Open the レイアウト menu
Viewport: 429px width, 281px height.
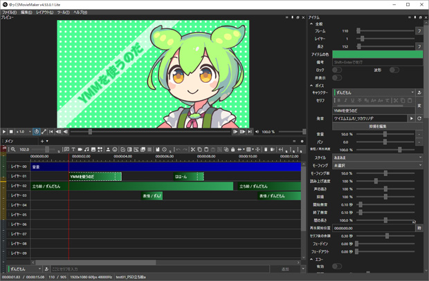(44, 12)
